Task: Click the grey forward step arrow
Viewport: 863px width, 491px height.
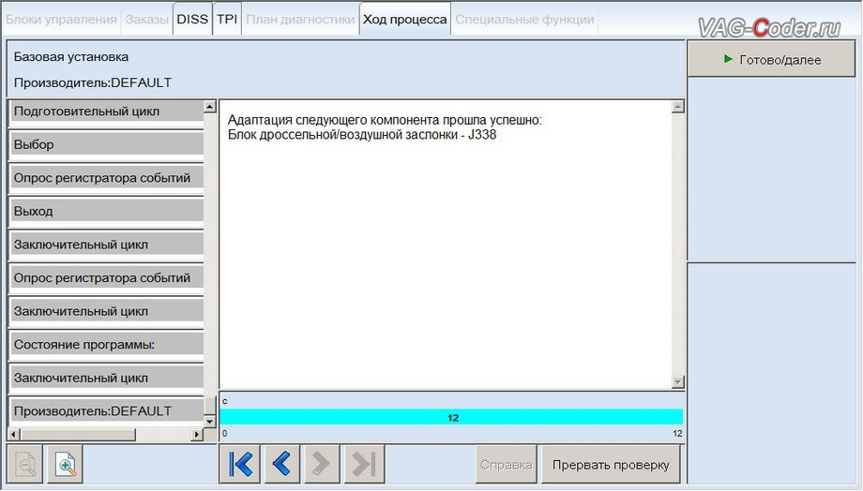Action: [x=321, y=464]
